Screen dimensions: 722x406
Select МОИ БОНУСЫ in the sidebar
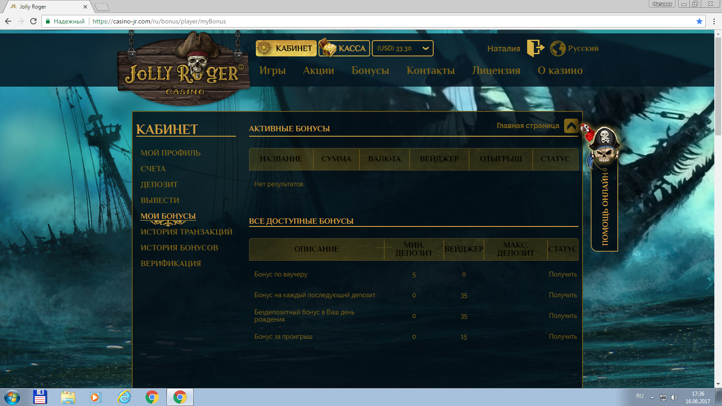168,216
